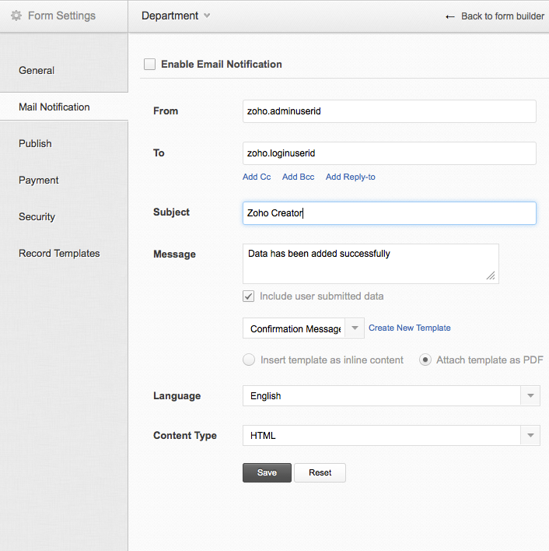The height and width of the screenshot is (551, 549).
Task: Click the Form Settings gear icon
Action: pos(16,16)
